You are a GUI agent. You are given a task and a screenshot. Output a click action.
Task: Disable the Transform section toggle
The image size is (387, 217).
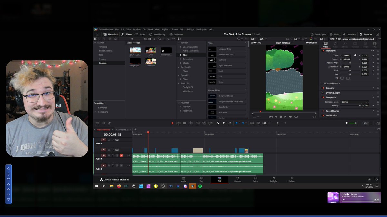click(x=323, y=51)
